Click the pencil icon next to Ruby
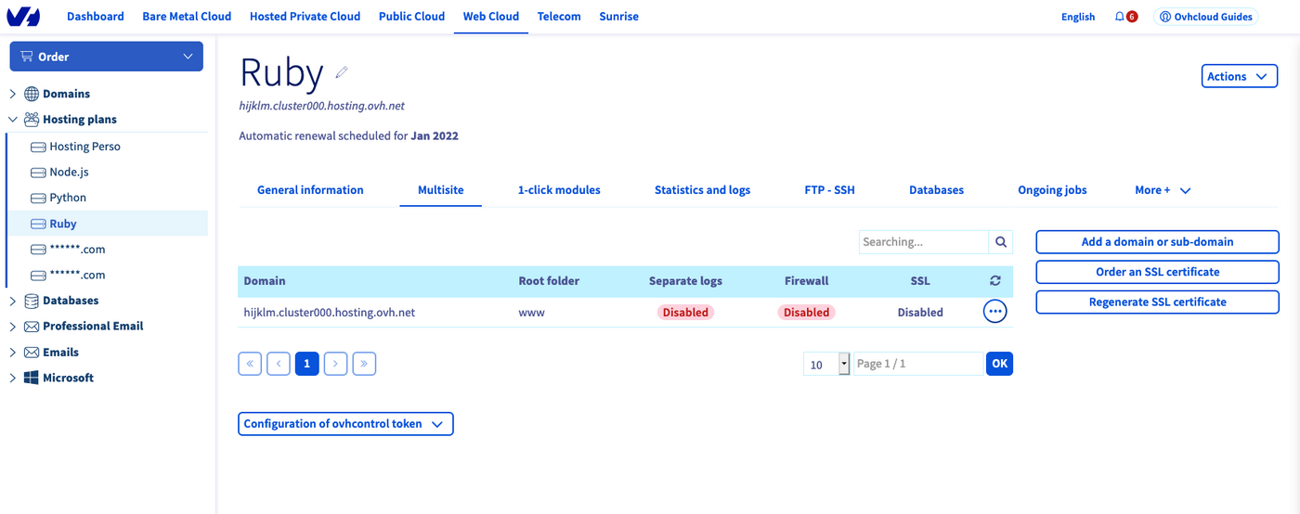Image resolution: width=1300 pixels, height=514 pixels. pos(342,71)
